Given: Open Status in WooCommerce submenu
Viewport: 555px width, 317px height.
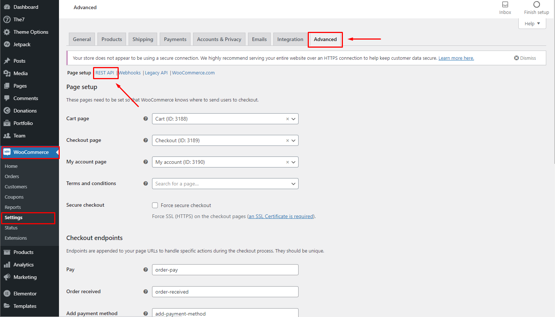Looking at the screenshot, I should [x=11, y=228].
